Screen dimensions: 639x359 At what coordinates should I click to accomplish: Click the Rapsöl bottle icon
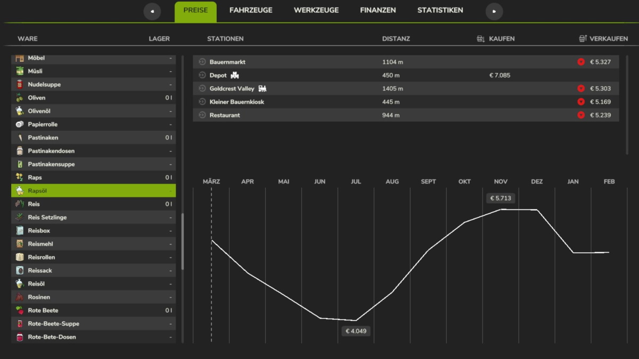[x=20, y=191]
